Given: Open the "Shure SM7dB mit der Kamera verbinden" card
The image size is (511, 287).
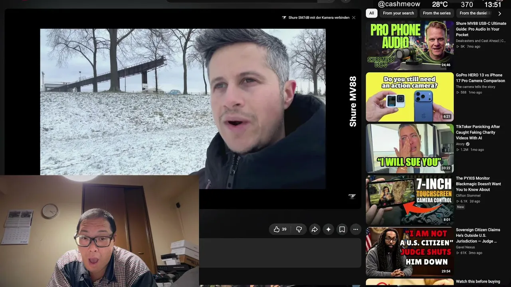Looking at the screenshot, I should [315, 18].
